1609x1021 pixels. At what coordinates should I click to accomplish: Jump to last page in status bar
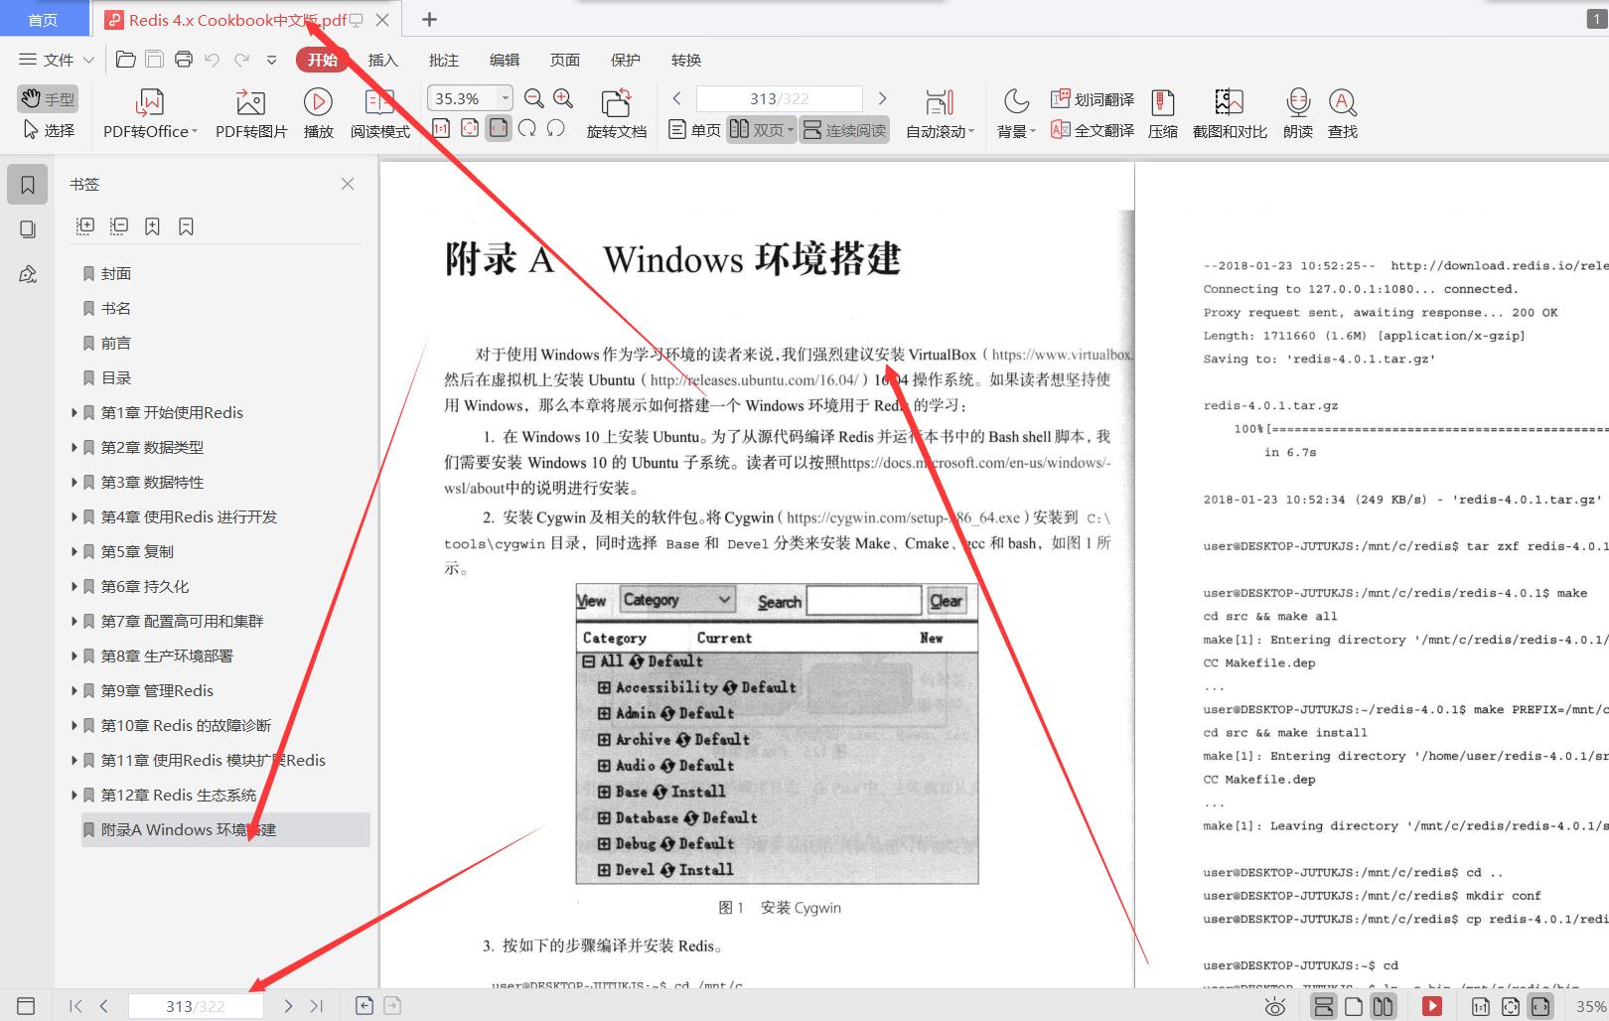tap(317, 1006)
